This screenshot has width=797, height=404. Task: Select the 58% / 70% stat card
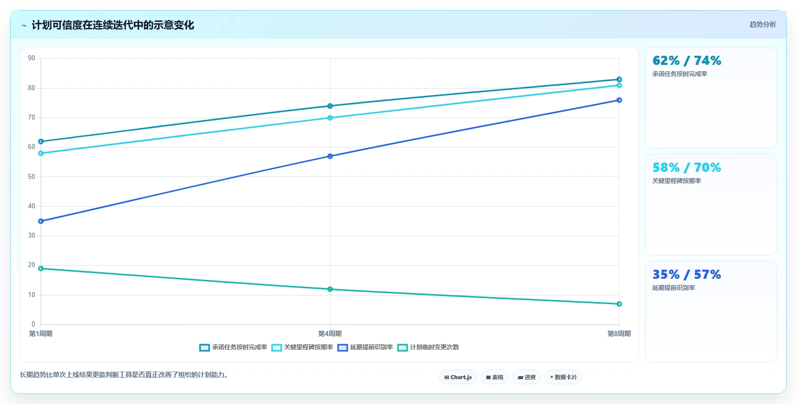[x=711, y=204]
